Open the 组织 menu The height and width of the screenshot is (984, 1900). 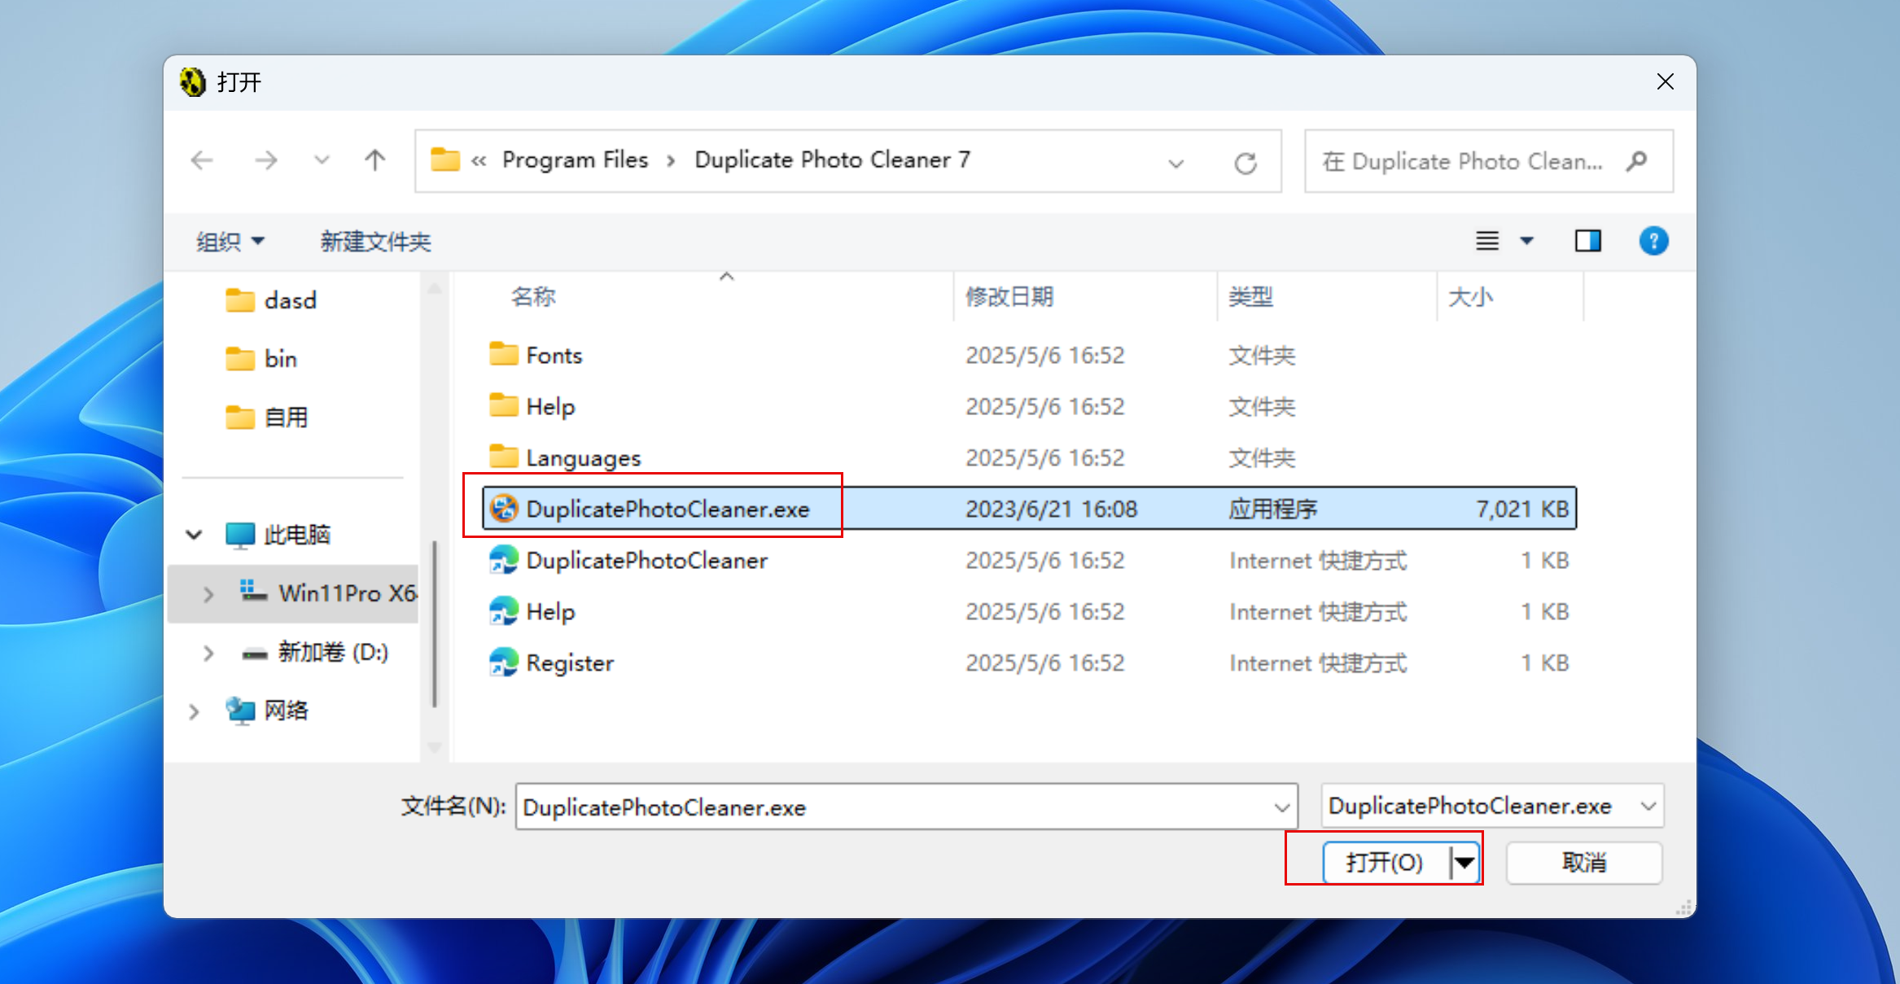click(x=230, y=242)
